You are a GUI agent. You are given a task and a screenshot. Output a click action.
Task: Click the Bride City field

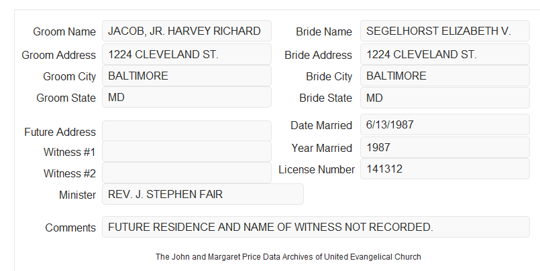[x=445, y=76]
